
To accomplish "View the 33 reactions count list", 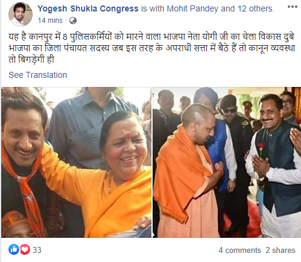I will (x=37, y=250).
